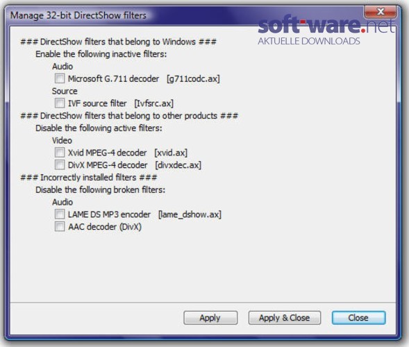Select the LAME DS MP3 encoder checkbox
The width and height of the screenshot is (409, 347).
(x=60, y=214)
